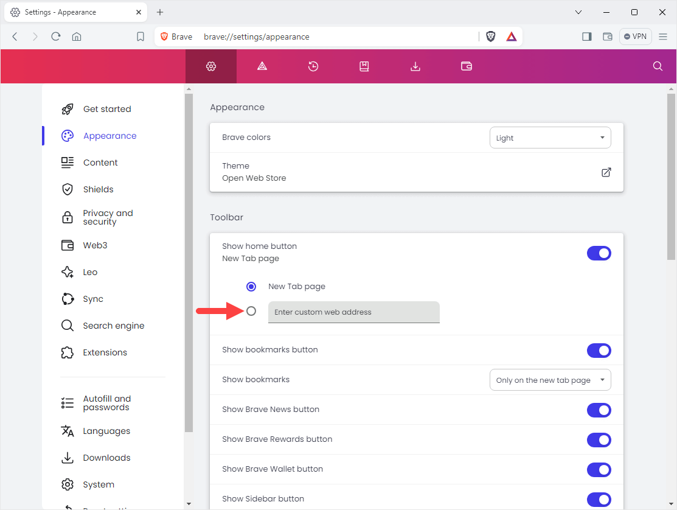Bookmark this page with bookmark icon
677x510 pixels.
pyautogui.click(x=141, y=37)
